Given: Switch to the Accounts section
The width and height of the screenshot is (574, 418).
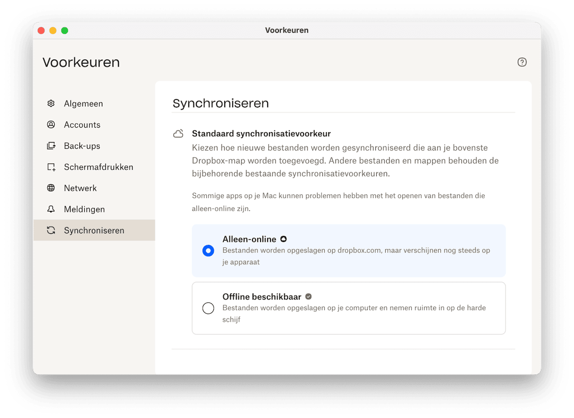Looking at the screenshot, I should [x=82, y=125].
